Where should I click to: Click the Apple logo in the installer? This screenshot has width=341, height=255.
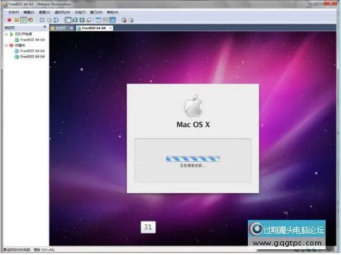pyautogui.click(x=193, y=105)
